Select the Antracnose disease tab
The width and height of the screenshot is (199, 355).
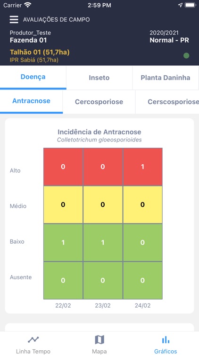click(32, 101)
